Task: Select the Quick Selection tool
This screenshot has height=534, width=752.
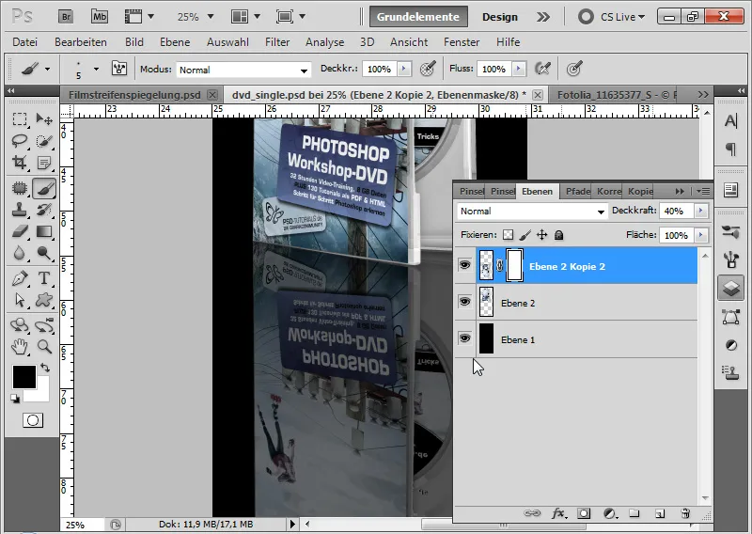Action: (44, 141)
